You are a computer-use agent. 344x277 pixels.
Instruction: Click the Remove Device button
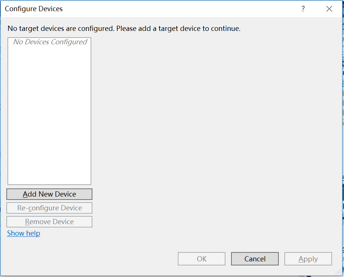pyautogui.click(x=49, y=222)
